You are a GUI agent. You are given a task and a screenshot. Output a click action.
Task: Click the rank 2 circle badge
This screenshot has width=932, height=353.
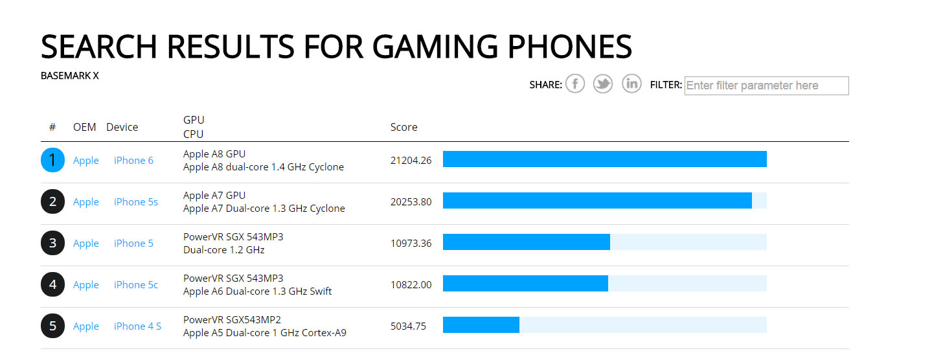click(52, 201)
